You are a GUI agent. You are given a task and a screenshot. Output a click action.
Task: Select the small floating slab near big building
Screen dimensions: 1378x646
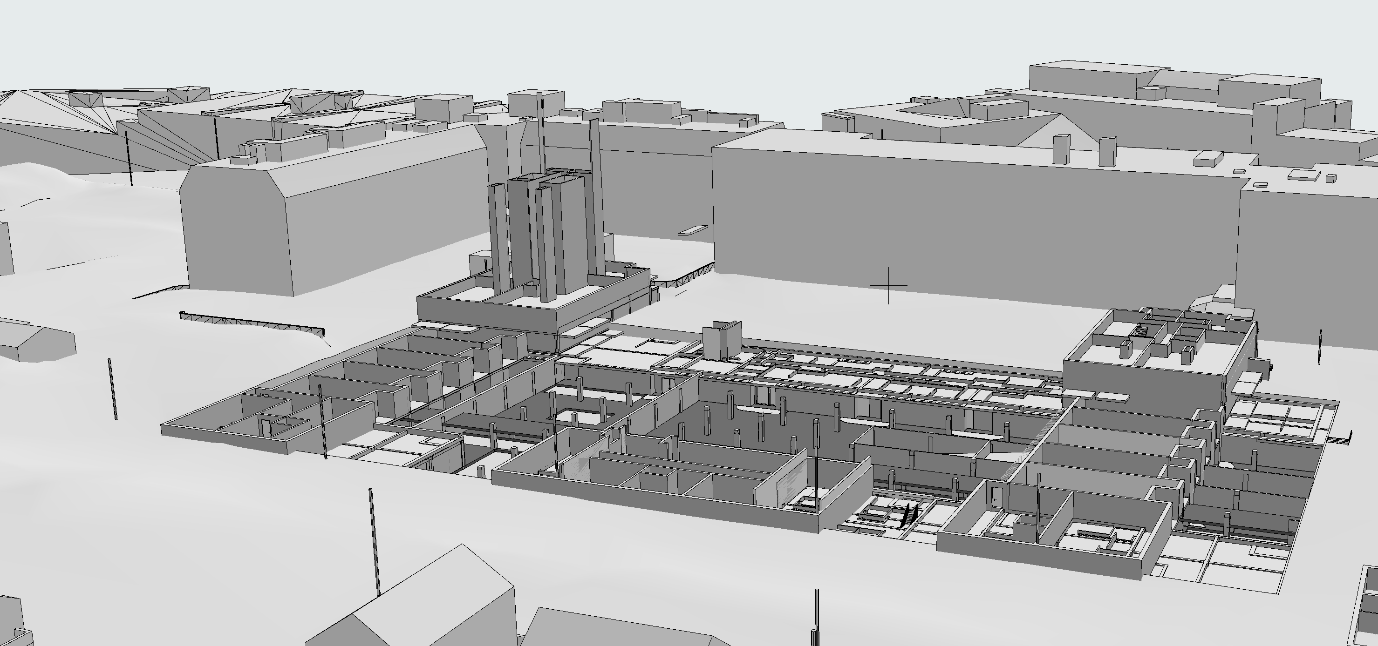point(693,231)
